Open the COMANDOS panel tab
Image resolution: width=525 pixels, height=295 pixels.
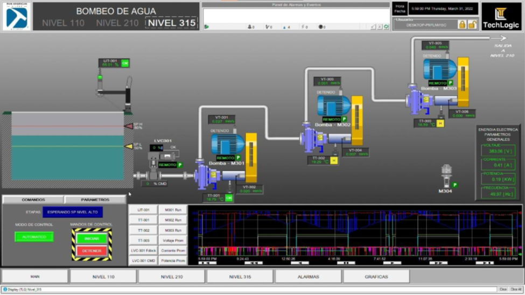[x=33, y=200]
